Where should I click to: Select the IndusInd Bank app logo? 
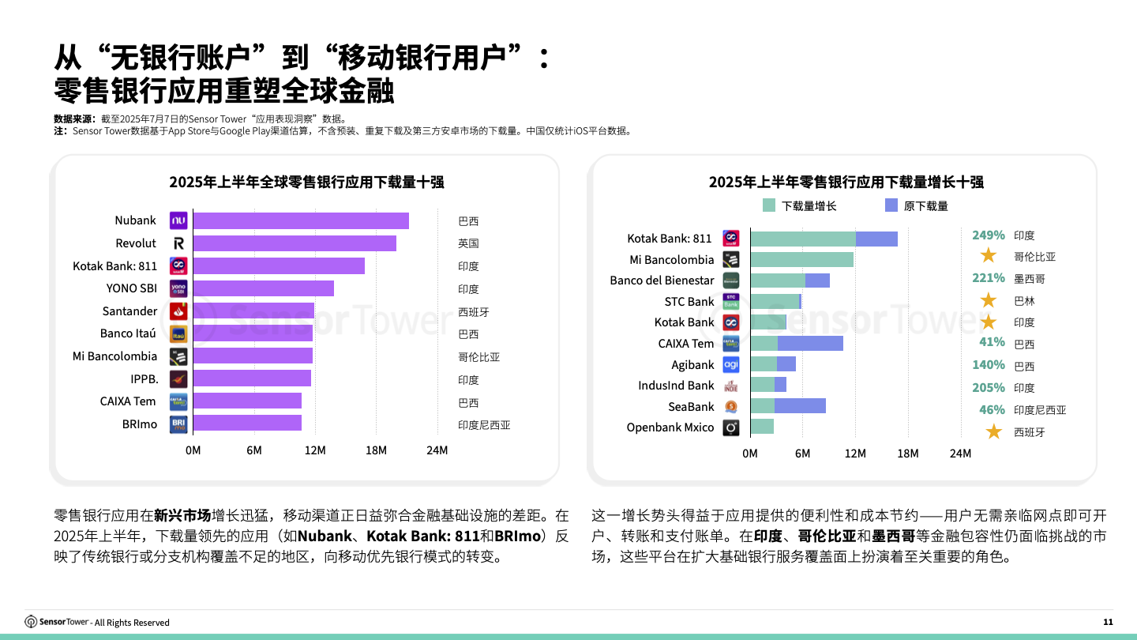click(731, 386)
